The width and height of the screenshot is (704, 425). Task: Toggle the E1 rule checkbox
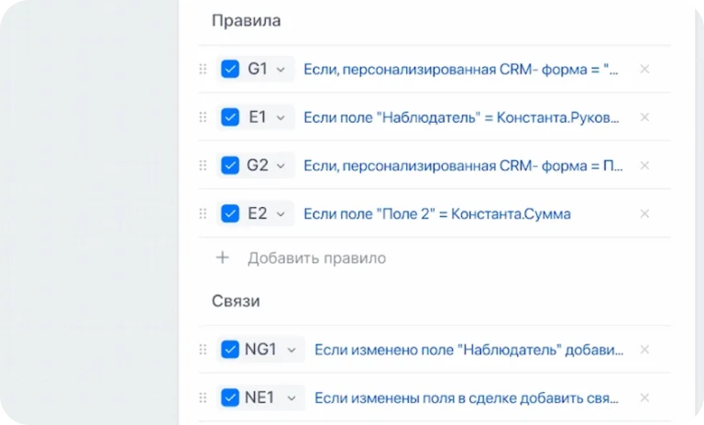[230, 117]
